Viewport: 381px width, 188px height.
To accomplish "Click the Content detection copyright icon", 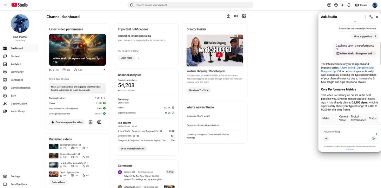I will (x=5, y=88).
